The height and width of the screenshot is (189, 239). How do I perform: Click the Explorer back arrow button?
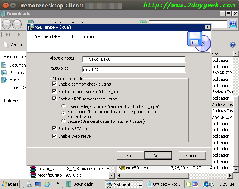coord(7,24)
